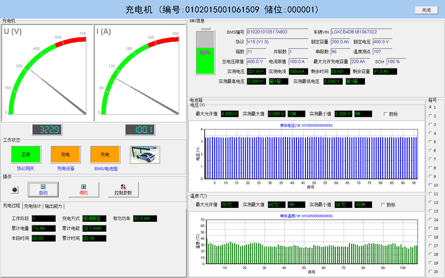This screenshot has height=278, width=445.
Task: Select battery box number 18 radio
Action: click(430, 254)
